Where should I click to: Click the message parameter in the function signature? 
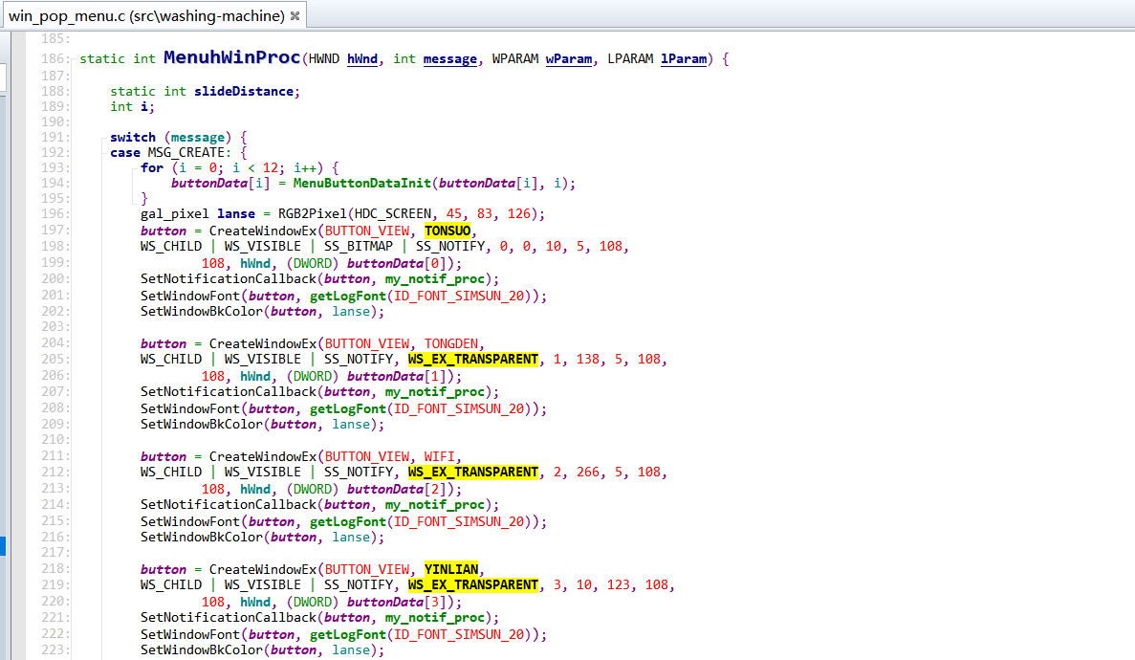[x=449, y=58]
